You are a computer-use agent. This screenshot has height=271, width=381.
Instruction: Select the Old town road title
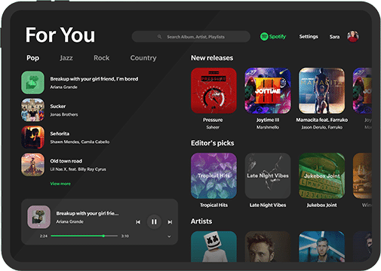(66, 161)
